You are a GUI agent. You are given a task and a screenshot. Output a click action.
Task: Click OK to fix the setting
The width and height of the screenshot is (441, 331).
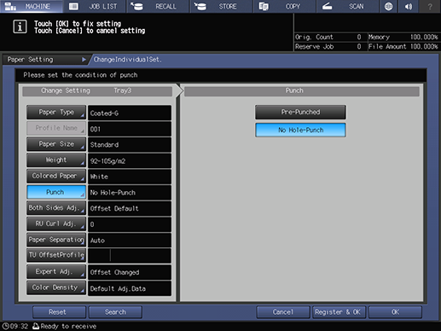coord(395,312)
